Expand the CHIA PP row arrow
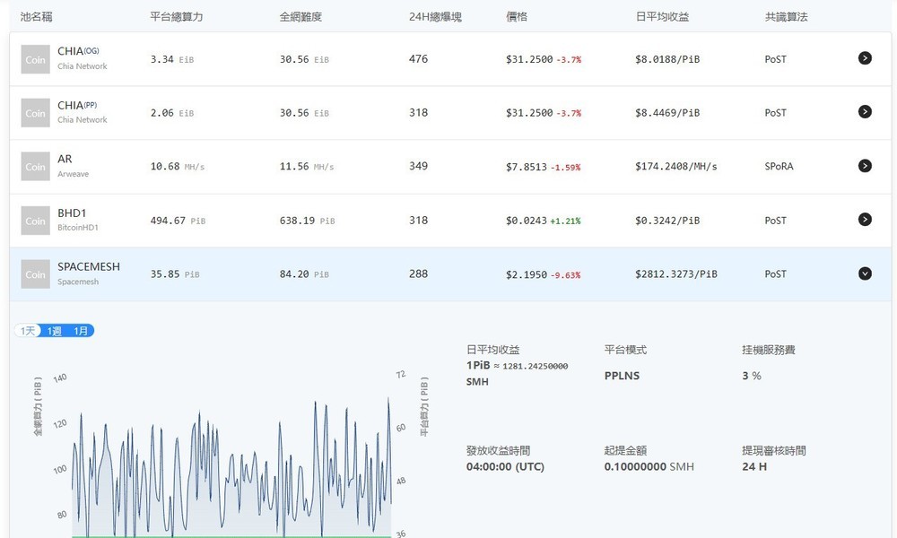Viewport: 897px width, 538px height. coord(865,112)
